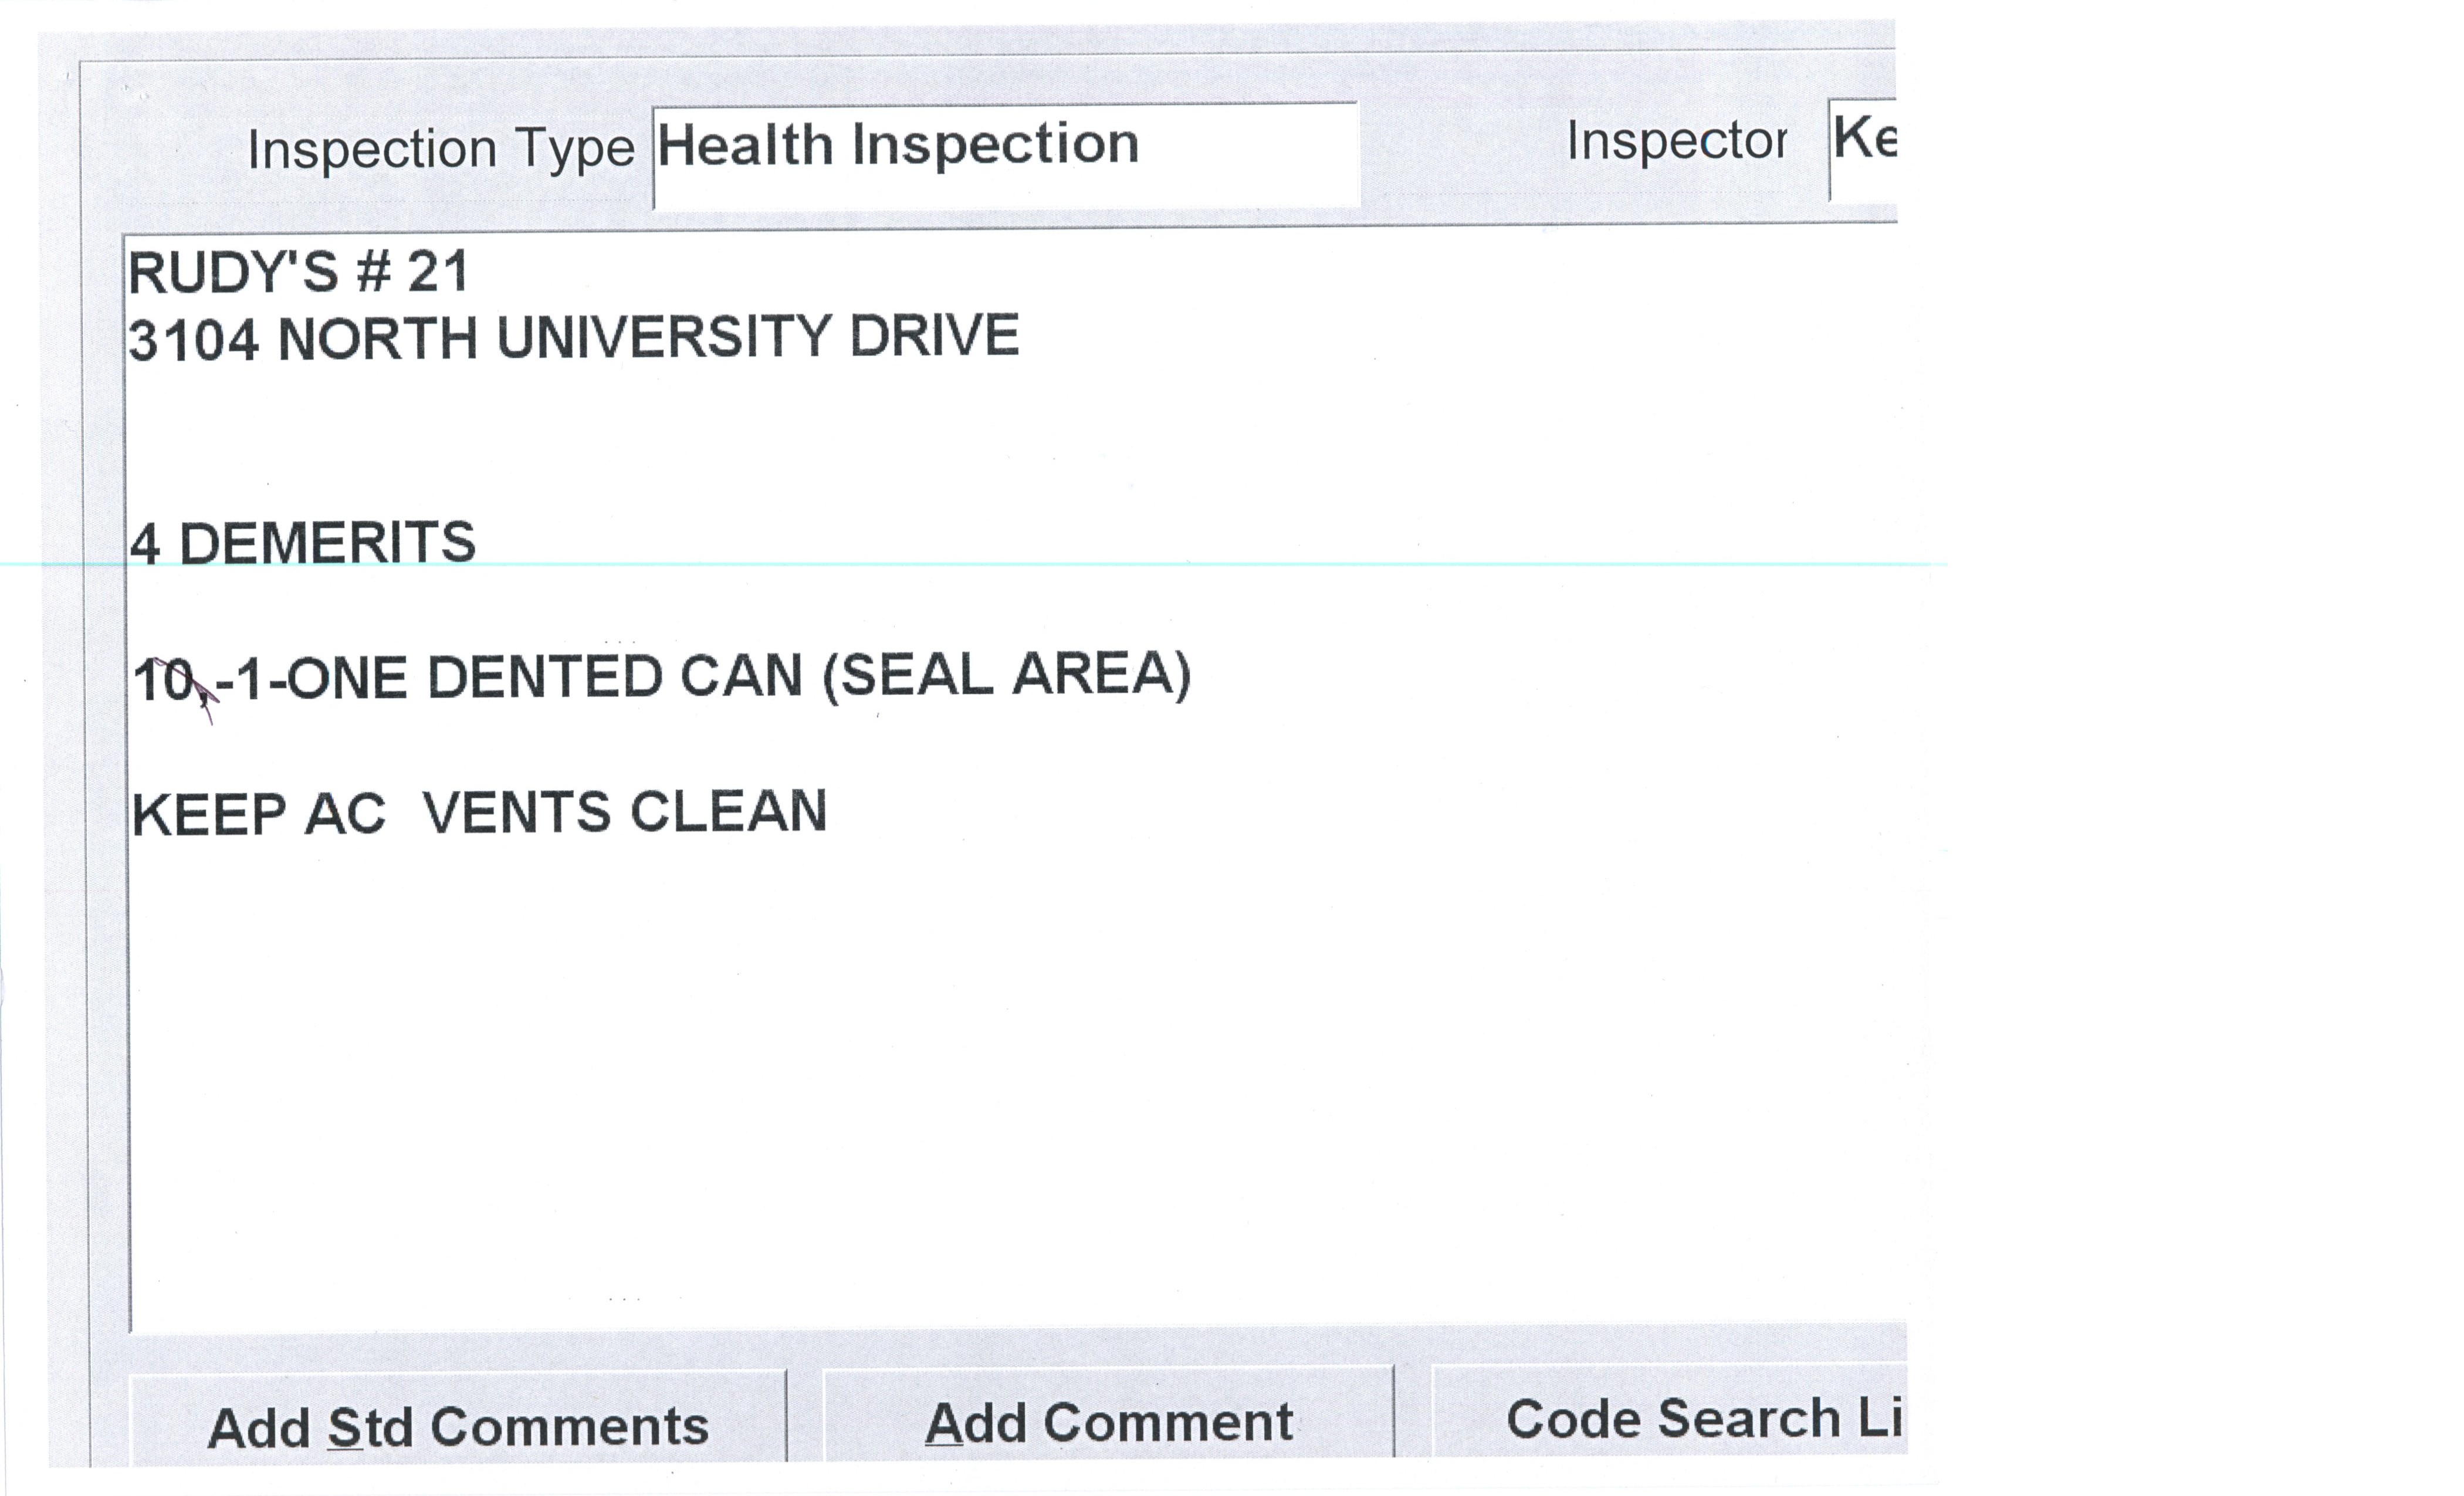Click blank space below KEEP AC VENTS CLEAN

[x=800, y=1050]
